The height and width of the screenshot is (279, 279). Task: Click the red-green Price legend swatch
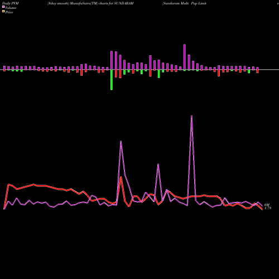point(3,12)
